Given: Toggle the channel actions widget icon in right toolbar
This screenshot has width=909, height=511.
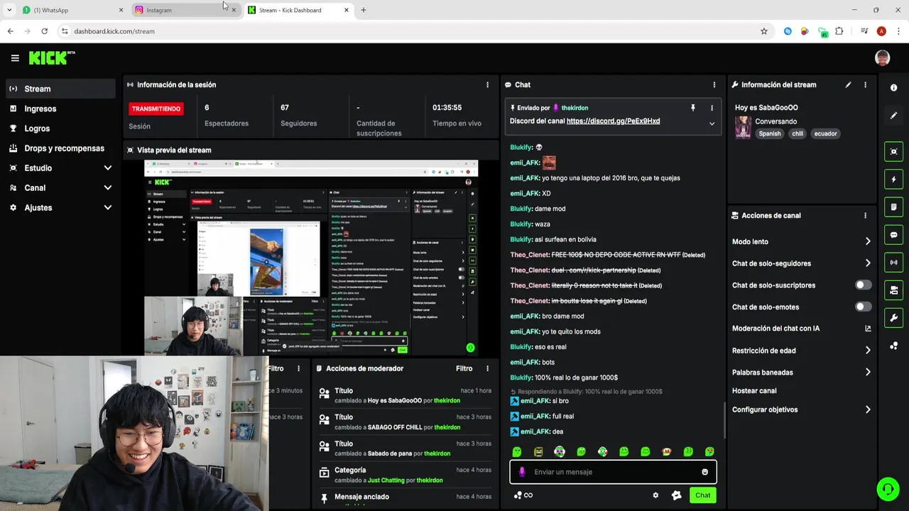Looking at the screenshot, I should tap(893, 290).
